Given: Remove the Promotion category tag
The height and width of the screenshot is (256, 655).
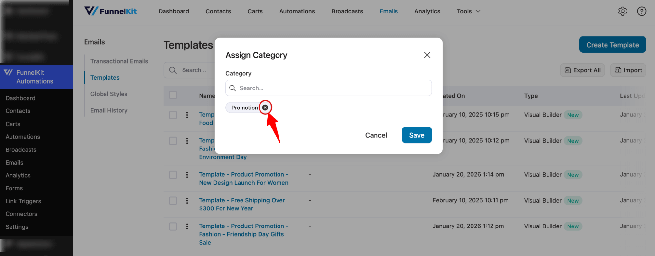Looking at the screenshot, I should pyautogui.click(x=265, y=107).
